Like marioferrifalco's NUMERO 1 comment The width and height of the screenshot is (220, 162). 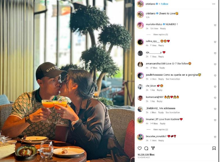coord(215,25)
